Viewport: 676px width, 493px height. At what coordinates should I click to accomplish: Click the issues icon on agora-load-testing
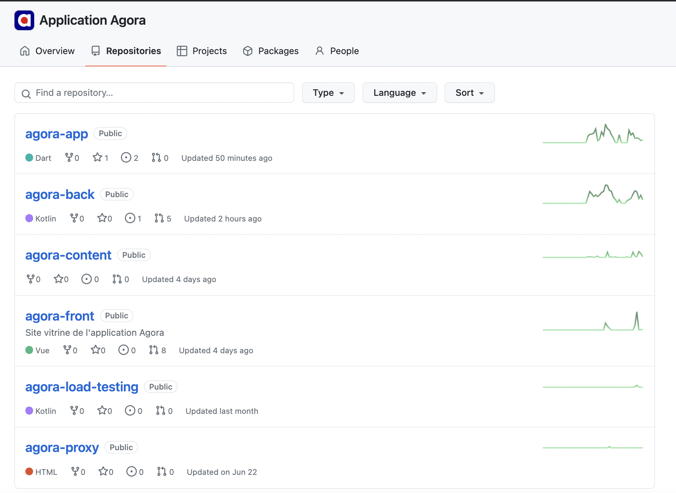(130, 411)
